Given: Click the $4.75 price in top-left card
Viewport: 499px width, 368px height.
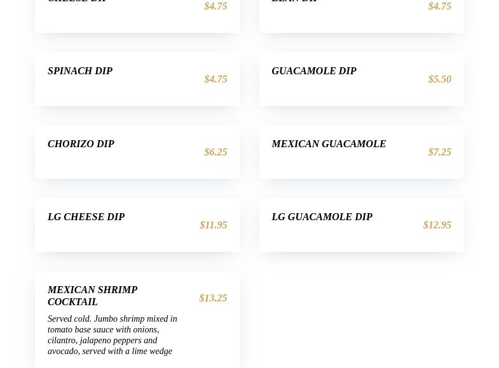Looking at the screenshot, I should (215, 6).
